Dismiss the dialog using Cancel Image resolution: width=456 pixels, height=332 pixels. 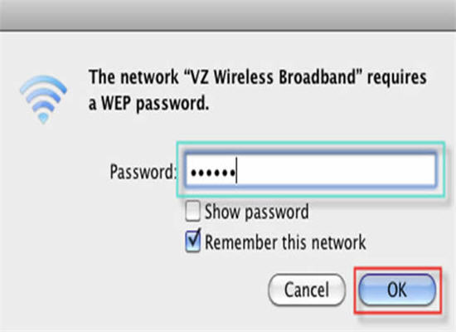(x=307, y=290)
